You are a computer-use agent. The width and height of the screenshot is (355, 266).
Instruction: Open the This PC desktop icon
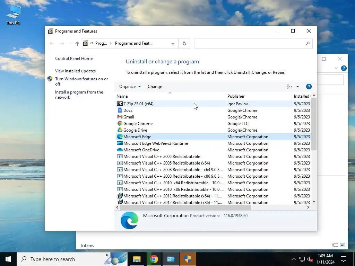pyautogui.click(x=14, y=15)
